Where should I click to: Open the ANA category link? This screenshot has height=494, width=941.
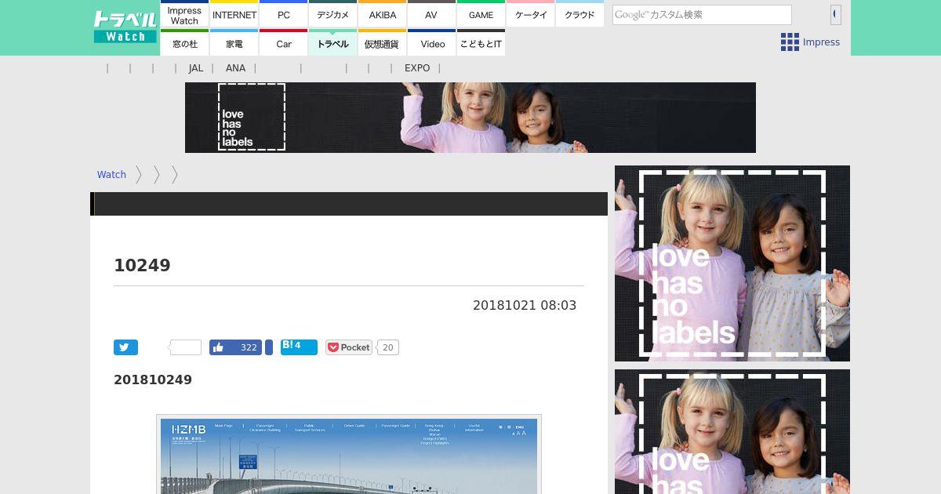click(235, 68)
